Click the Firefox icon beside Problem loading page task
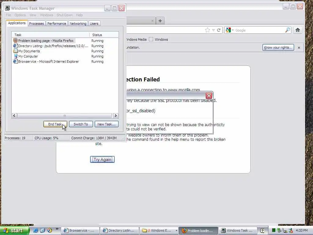Viewport: 313px width, 235px height. click(x=15, y=40)
